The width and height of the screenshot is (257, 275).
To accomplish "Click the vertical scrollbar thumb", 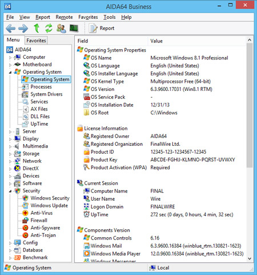I will pos(250,105).
